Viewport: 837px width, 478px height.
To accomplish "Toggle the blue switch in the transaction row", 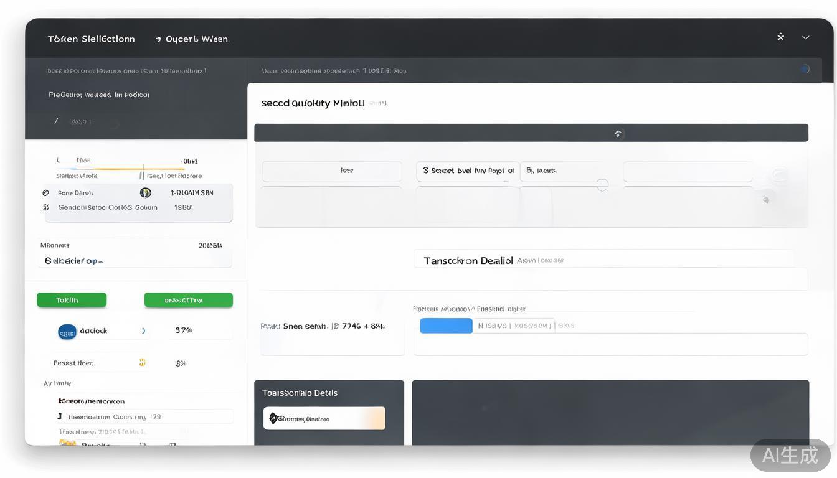I will click(x=446, y=326).
